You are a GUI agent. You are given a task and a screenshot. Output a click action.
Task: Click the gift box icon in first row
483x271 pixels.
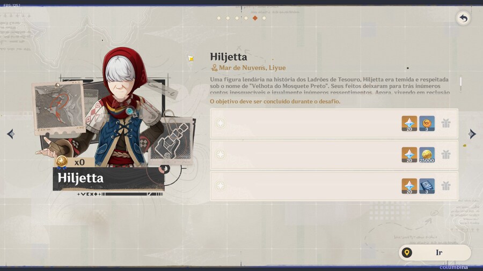coord(446,123)
